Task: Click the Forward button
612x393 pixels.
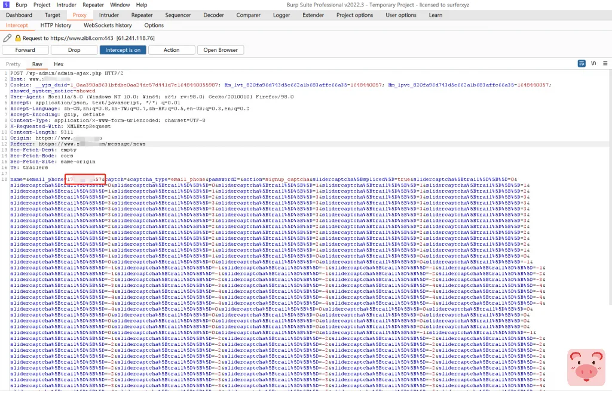Action: pyautogui.click(x=25, y=50)
